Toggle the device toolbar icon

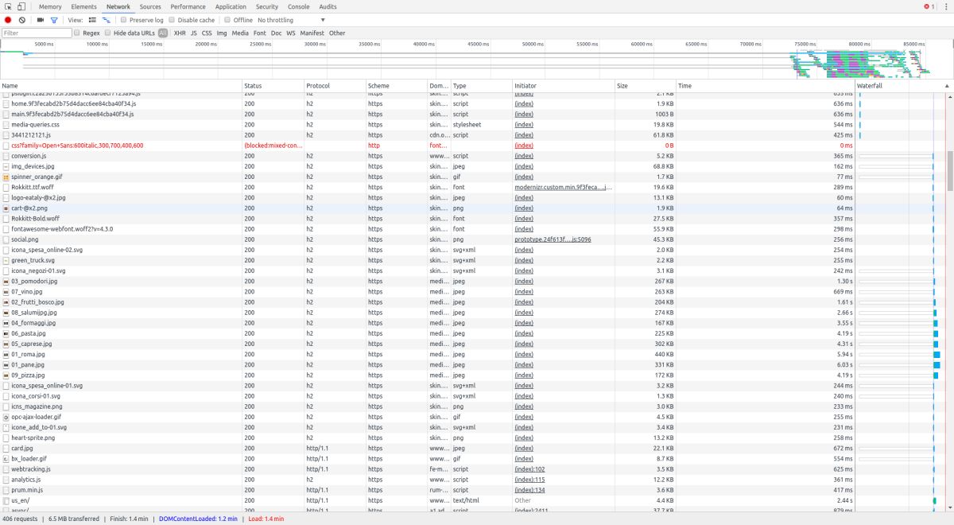[x=22, y=6]
